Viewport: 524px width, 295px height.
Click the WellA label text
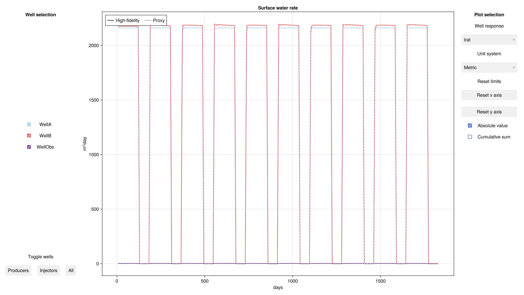tap(45, 125)
